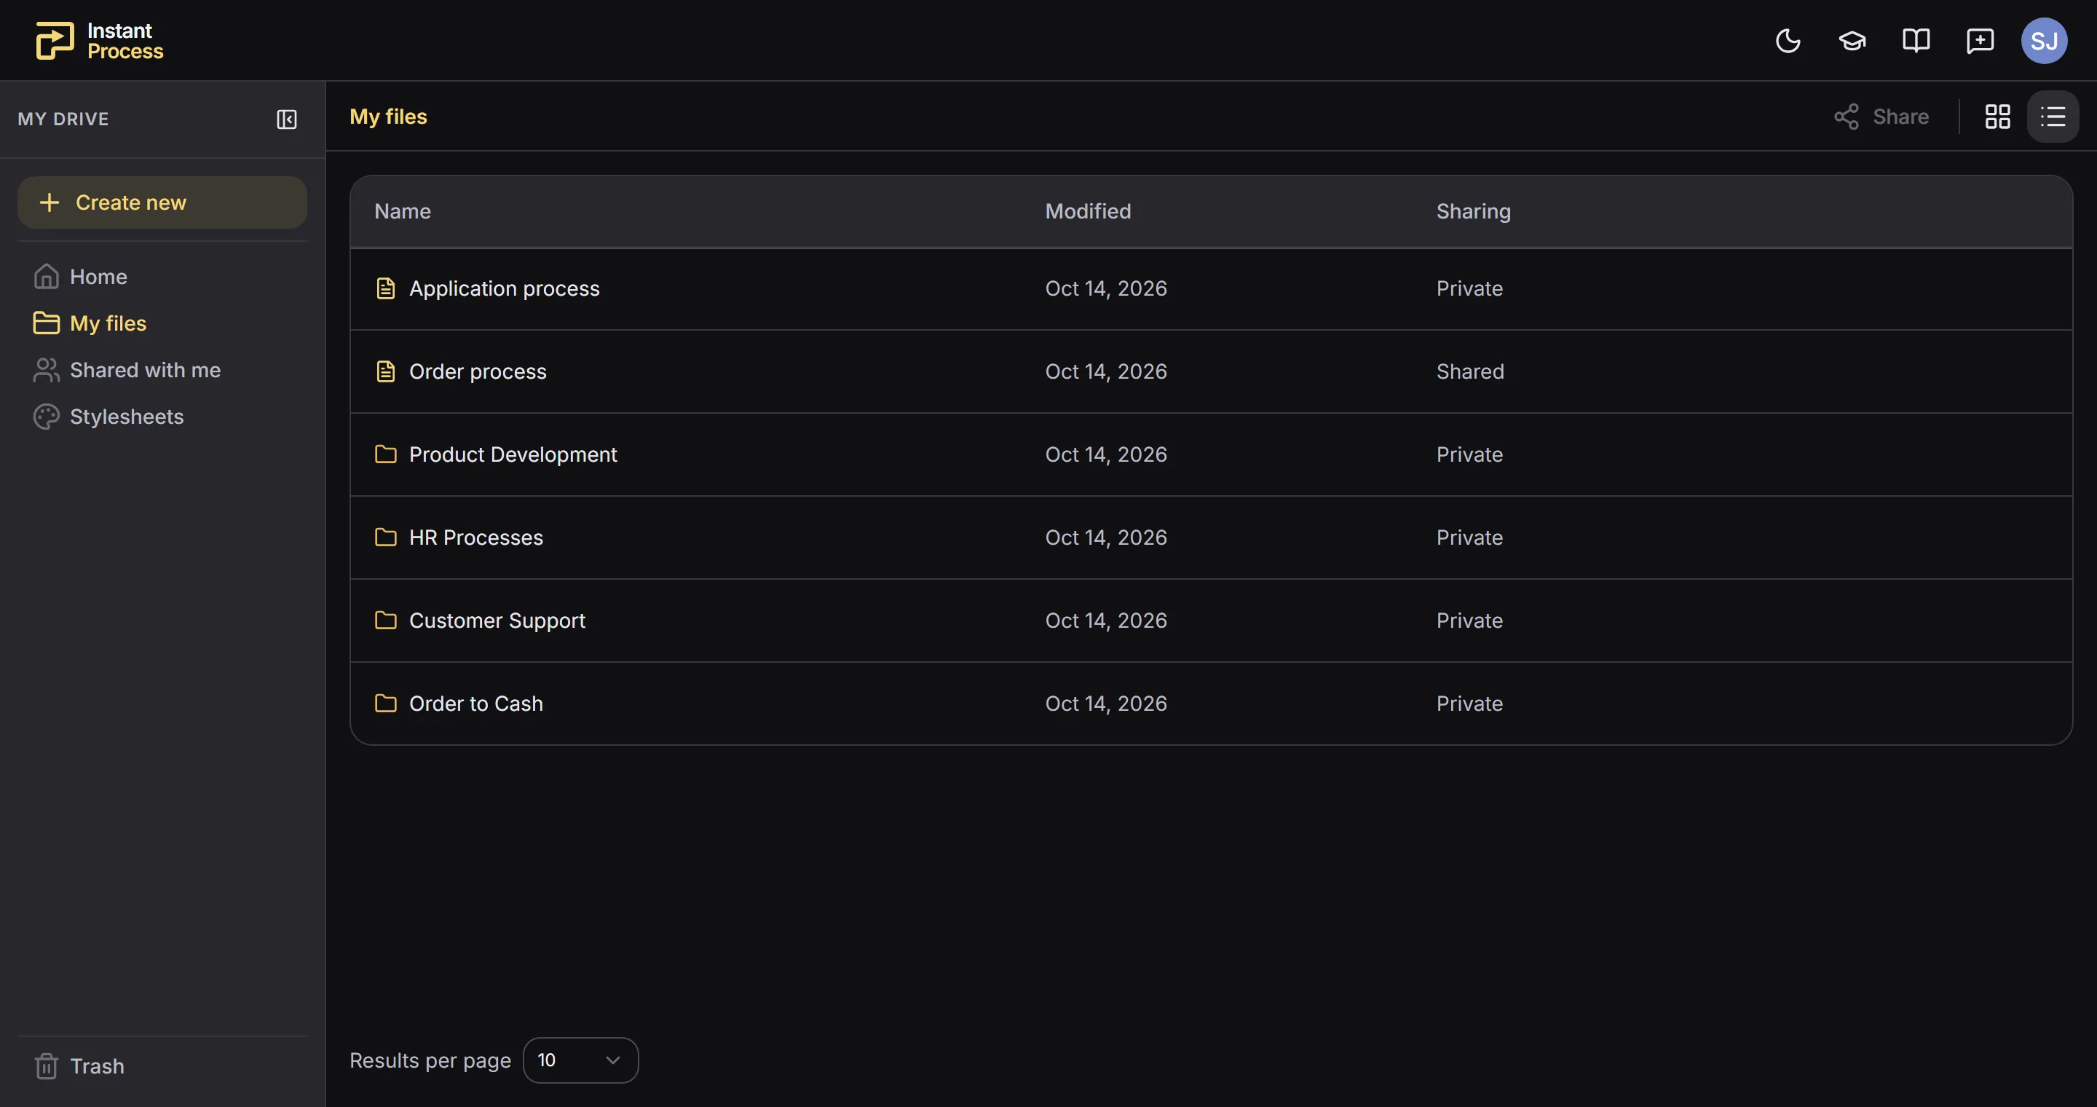Sort by Modified column header
This screenshot has height=1107, width=2097.
[1088, 210]
